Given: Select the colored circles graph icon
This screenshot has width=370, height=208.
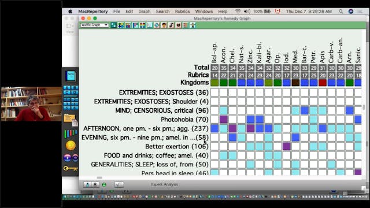Looking at the screenshot, I should tap(121, 25).
